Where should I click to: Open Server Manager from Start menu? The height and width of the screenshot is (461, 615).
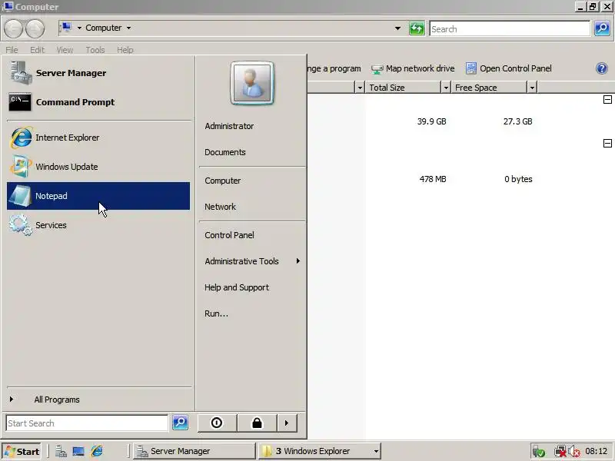click(x=98, y=73)
